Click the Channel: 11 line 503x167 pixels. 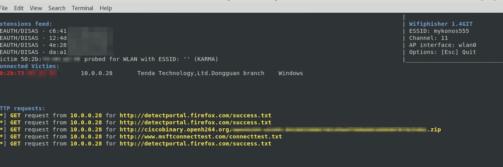(428, 38)
